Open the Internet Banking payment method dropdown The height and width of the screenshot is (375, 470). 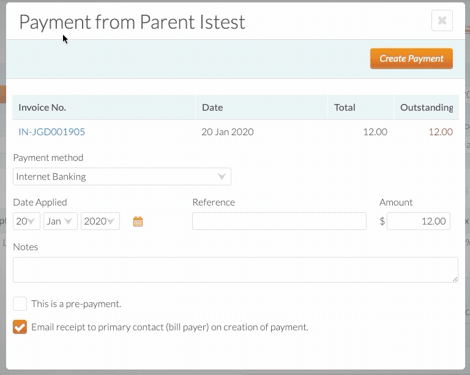(x=122, y=176)
